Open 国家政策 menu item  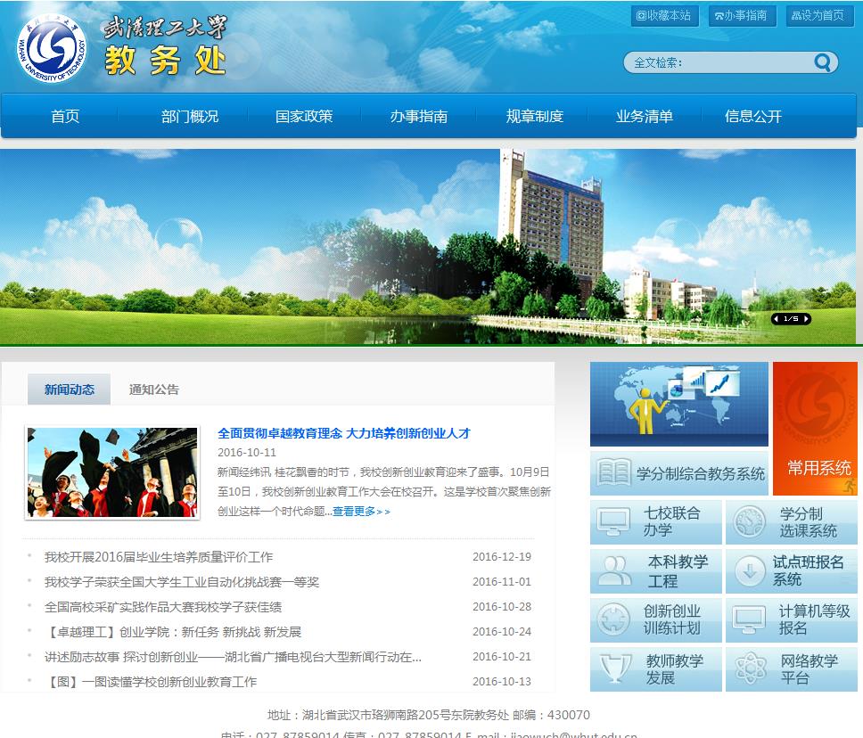point(304,116)
